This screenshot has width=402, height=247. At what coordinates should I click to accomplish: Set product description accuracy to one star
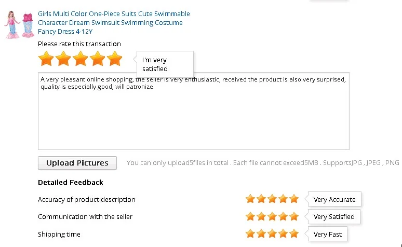[250, 199]
